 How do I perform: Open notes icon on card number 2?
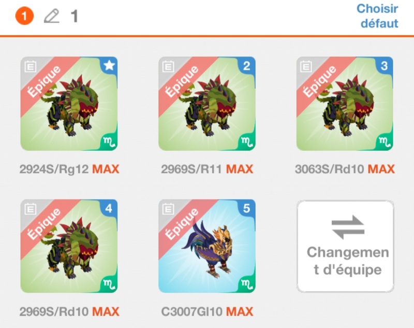pos(168,67)
